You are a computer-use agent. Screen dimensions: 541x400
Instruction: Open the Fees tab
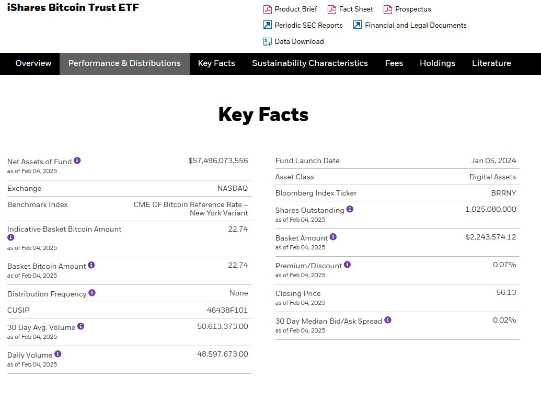tap(394, 63)
